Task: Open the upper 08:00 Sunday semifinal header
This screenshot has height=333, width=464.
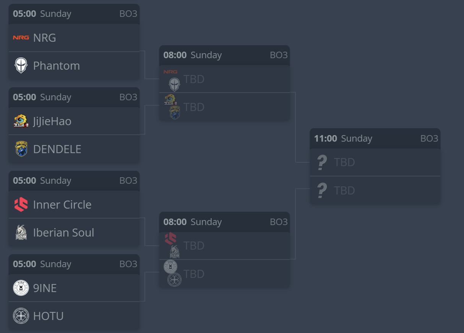Action: coord(224,55)
